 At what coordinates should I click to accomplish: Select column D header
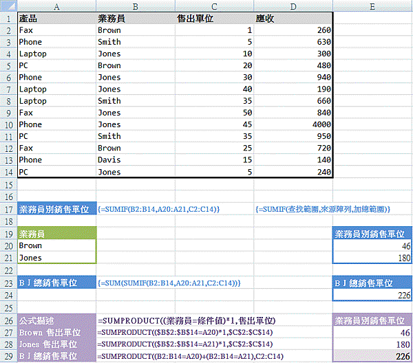click(293, 5)
